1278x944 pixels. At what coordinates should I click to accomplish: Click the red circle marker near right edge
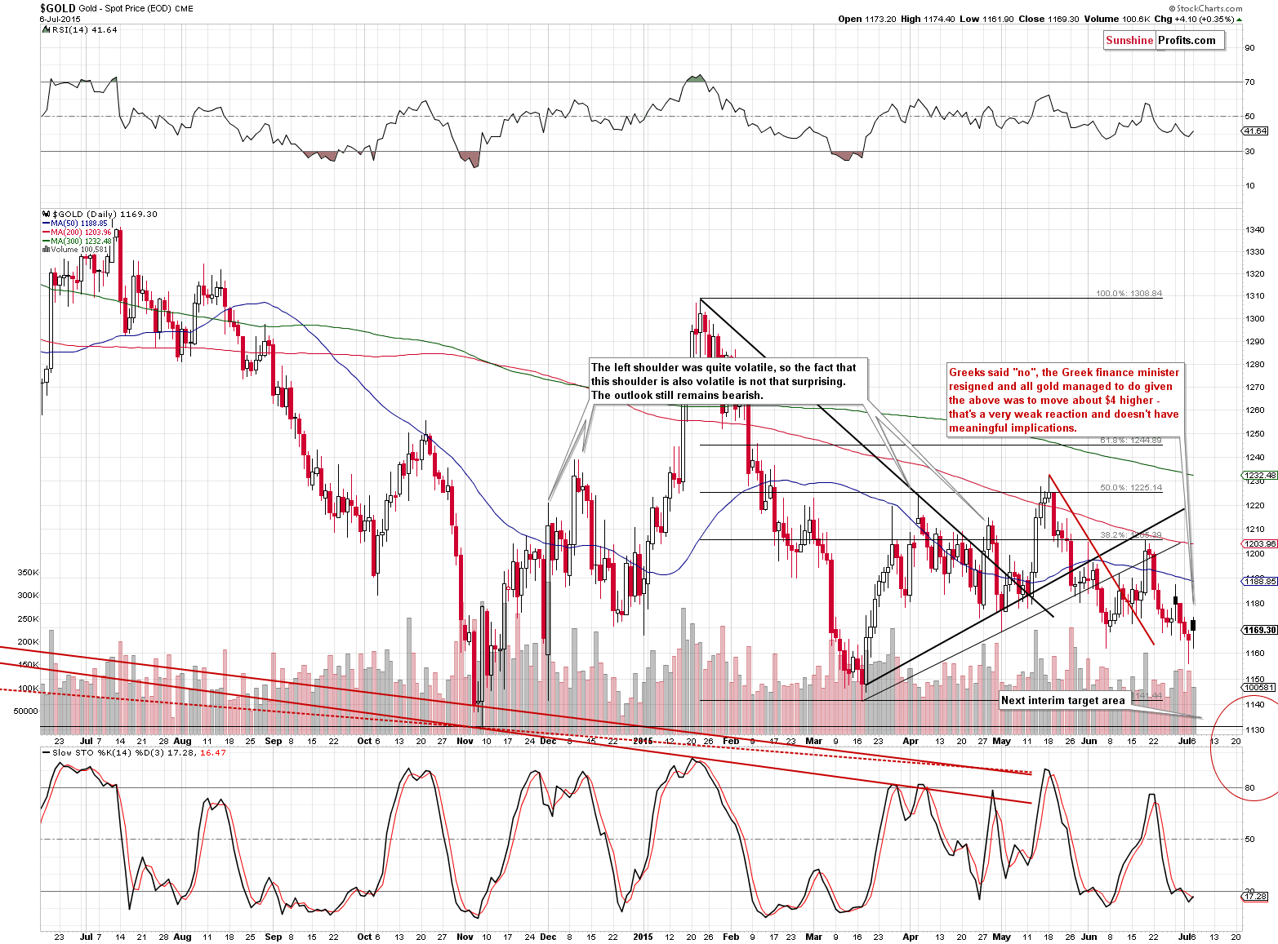pyautogui.click(x=1245, y=749)
